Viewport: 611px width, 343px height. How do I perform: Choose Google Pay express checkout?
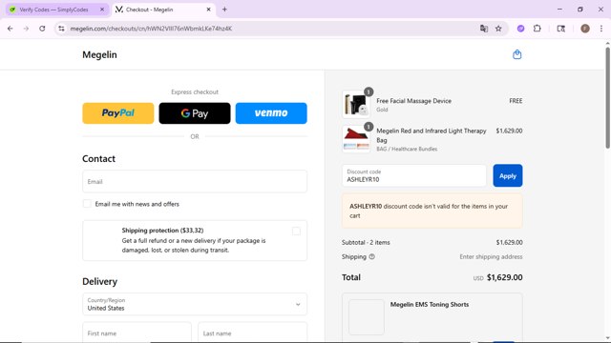point(195,113)
